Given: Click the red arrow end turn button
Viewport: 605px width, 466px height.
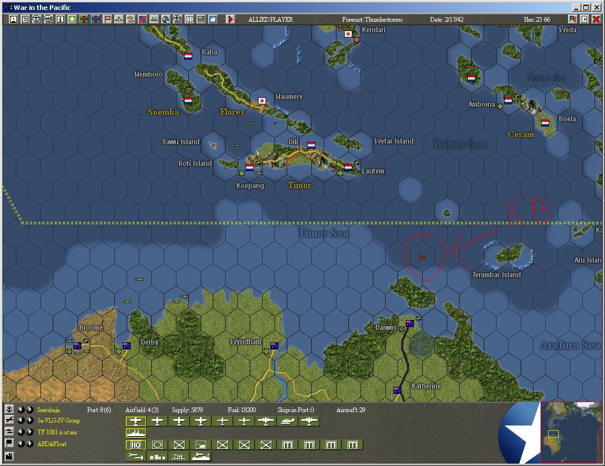Looking at the screenshot, I should 230,19.
